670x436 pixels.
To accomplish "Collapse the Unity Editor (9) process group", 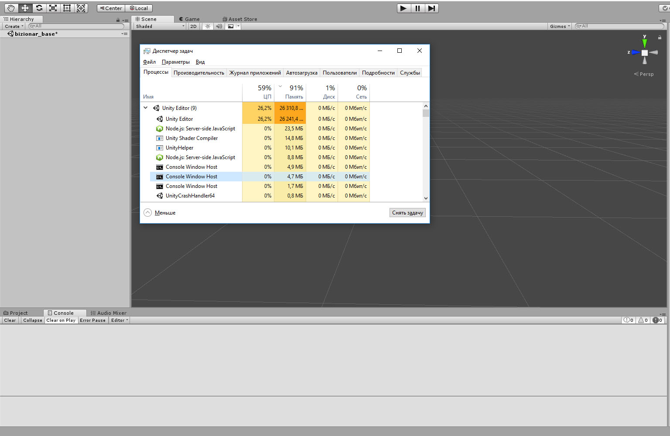I will coord(146,108).
